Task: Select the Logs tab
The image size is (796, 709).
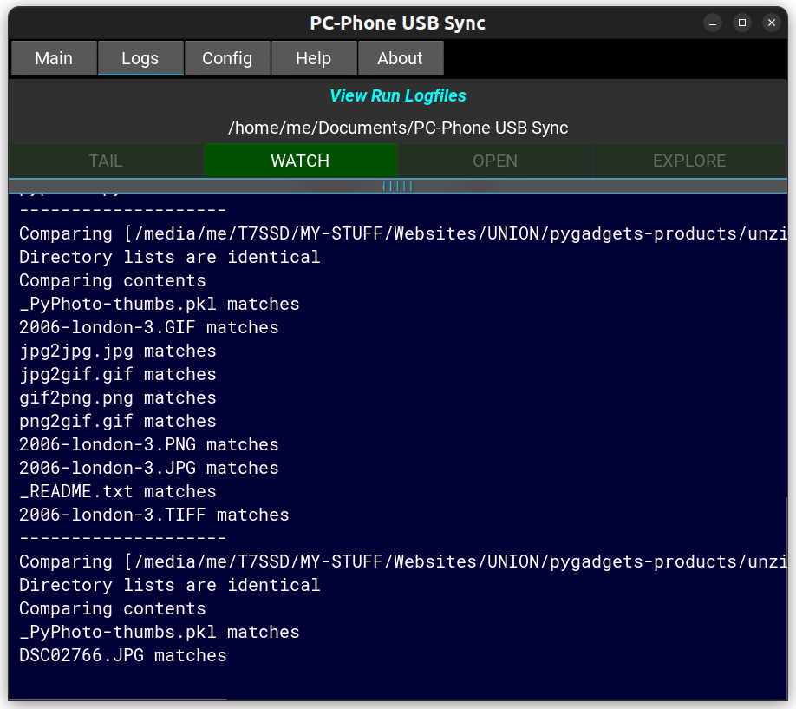Action: 140,59
